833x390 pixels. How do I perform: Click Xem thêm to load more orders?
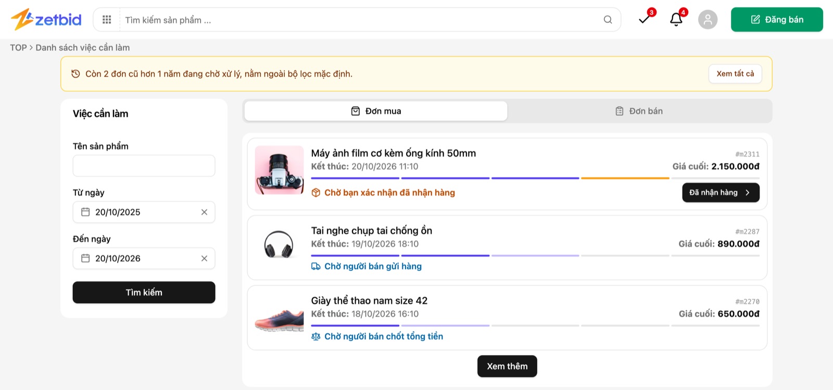pos(507,366)
